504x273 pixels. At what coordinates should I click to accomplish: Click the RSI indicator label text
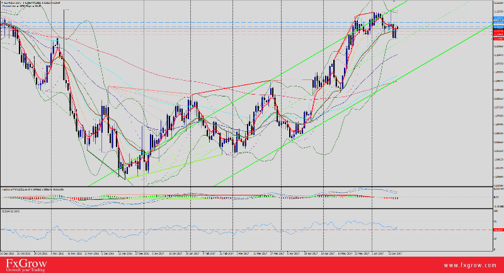tap(11, 211)
